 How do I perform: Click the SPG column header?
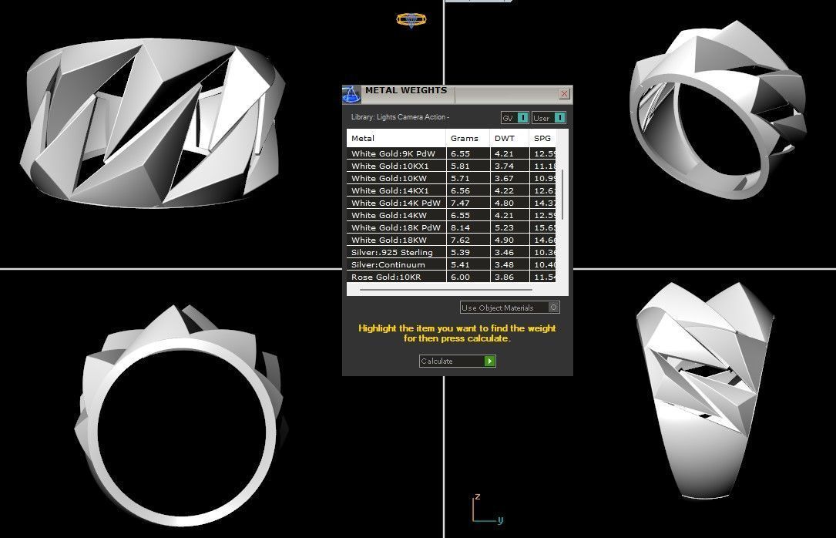point(542,138)
